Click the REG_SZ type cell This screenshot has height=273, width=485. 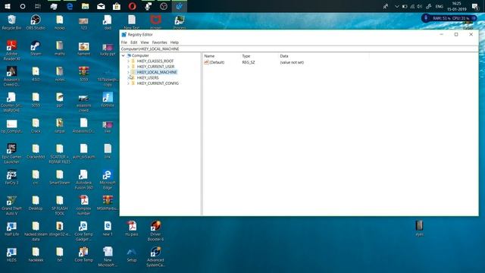point(249,62)
